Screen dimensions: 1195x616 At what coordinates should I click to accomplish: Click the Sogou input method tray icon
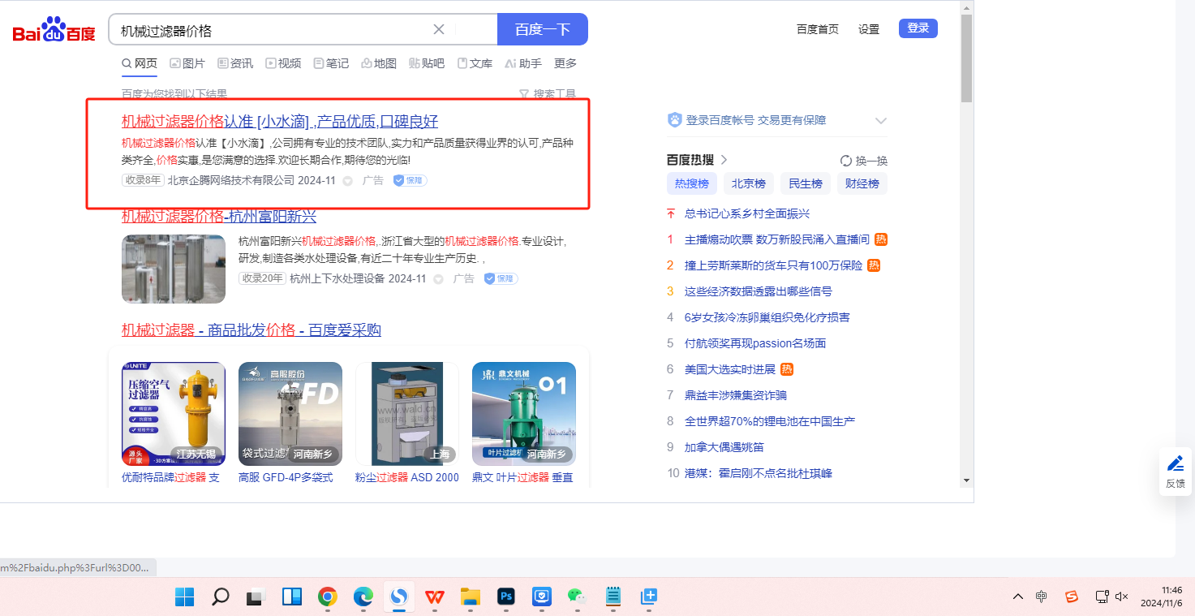coord(1072,597)
